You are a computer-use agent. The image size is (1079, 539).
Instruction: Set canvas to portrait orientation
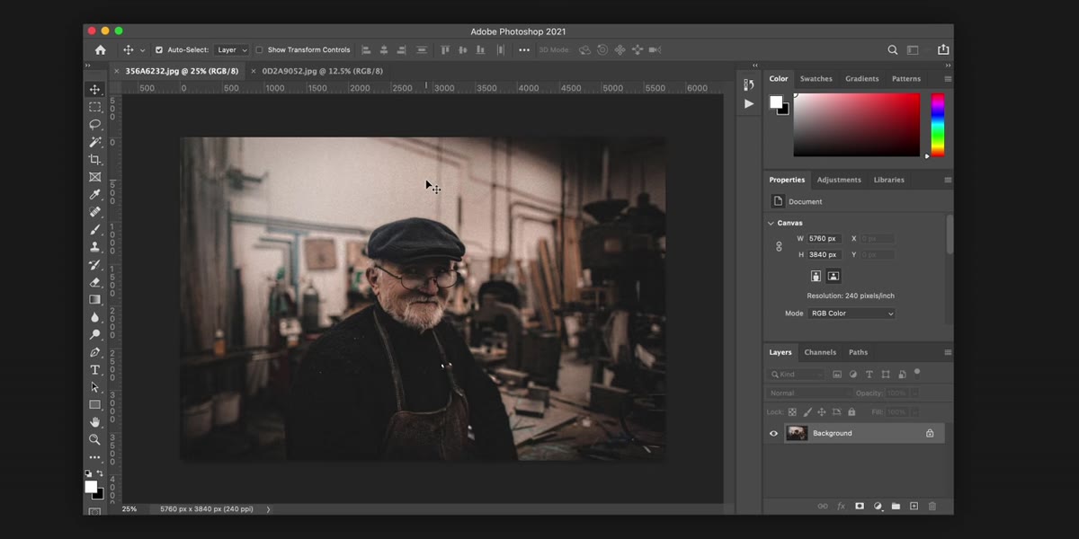(x=816, y=277)
